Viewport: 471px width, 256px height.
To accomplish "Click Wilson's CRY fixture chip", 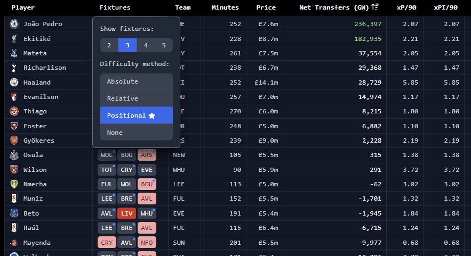I will pyautogui.click(x=126, y=170).
